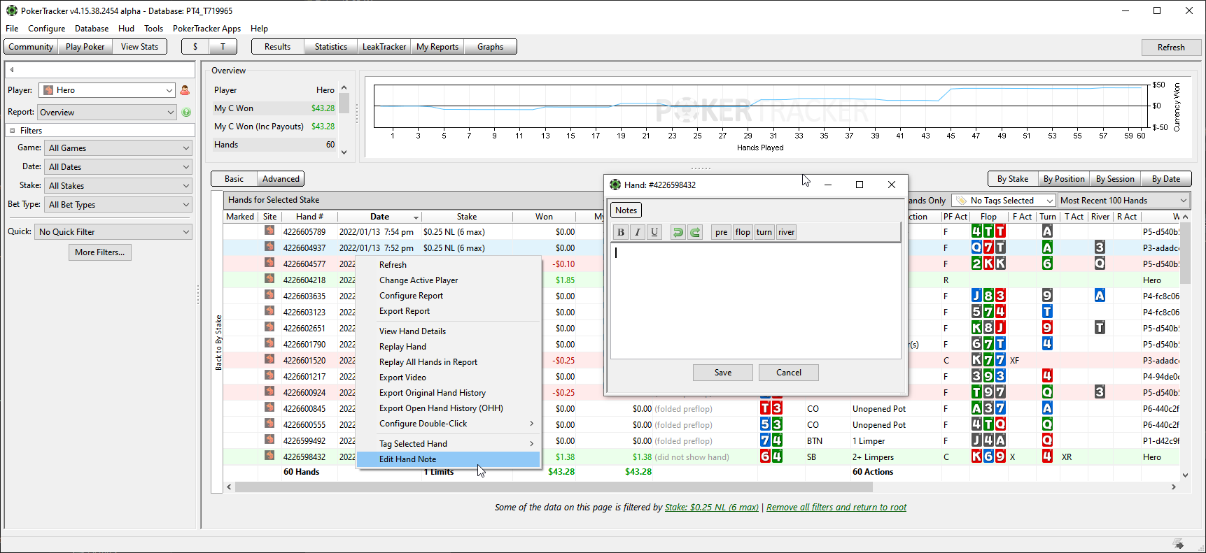
Task: Apply italic formatting in the hand note
Action: click(x=638, y=232)
